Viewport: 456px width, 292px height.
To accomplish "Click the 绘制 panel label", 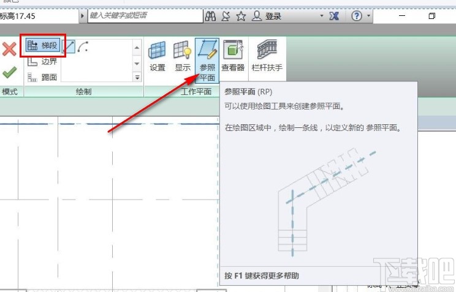I will pyautogui.click(x=84, y=92).
